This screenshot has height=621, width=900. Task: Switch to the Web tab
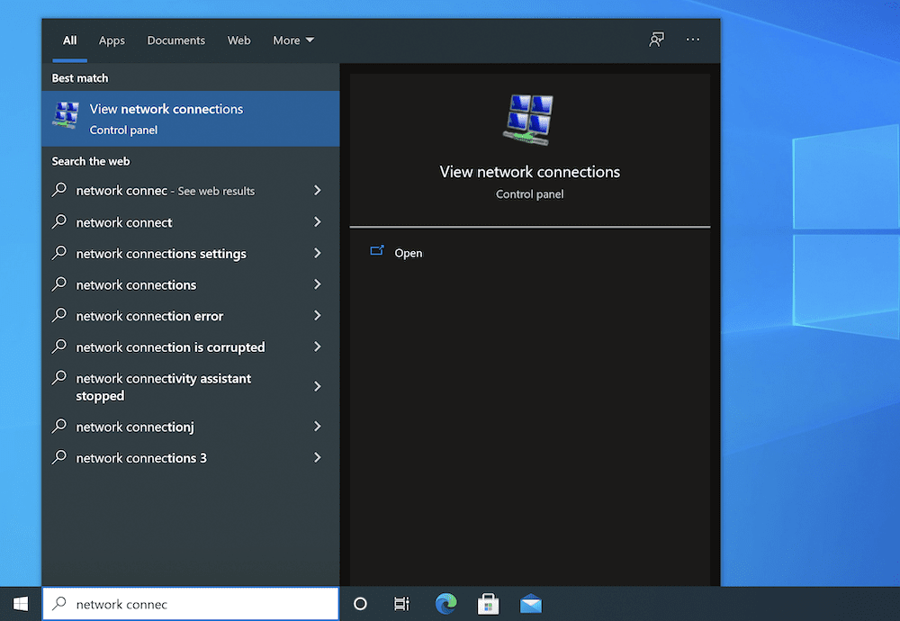[x=238, y=40]
